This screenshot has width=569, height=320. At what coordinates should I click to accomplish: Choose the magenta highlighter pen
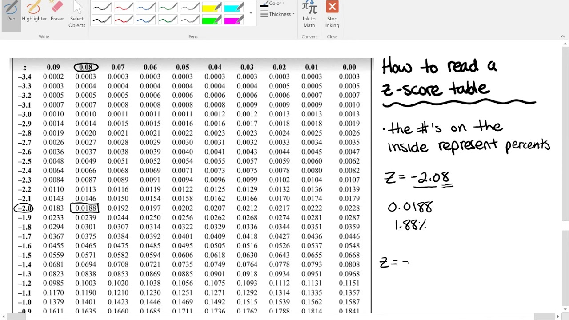[234, 20]
